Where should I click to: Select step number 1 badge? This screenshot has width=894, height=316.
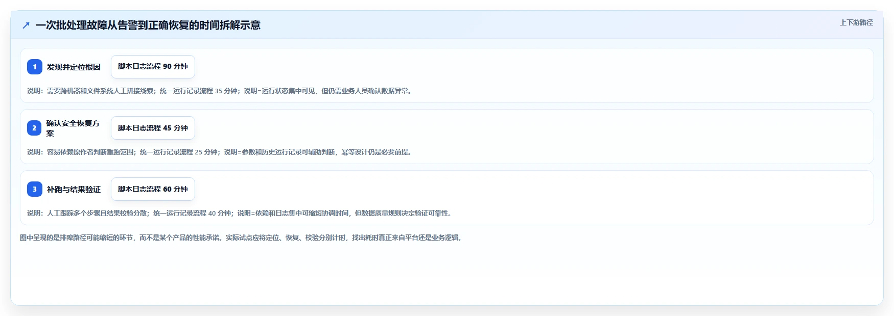pyautogui.click(x=35, y=67)
